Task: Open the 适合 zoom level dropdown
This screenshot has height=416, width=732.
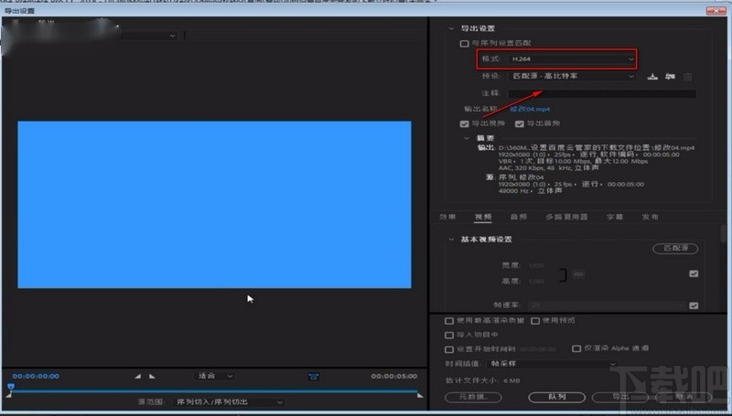Action: (x=215, y=376)
